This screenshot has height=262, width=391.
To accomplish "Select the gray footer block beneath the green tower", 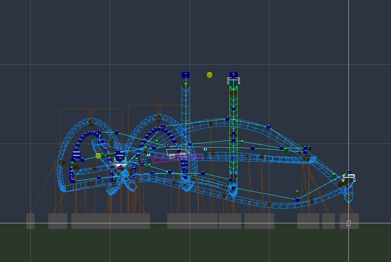I will point(230,221).
